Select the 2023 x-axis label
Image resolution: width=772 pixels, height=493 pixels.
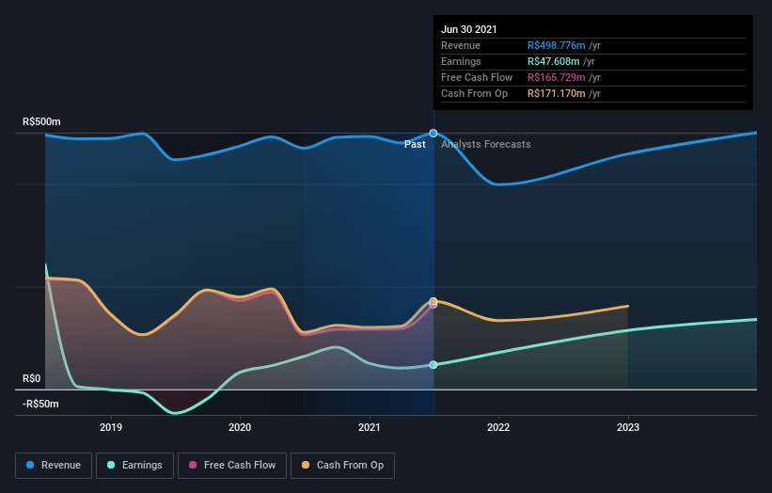coord(628,427)
